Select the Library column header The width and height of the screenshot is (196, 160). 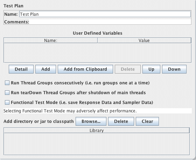pos(97,131)
